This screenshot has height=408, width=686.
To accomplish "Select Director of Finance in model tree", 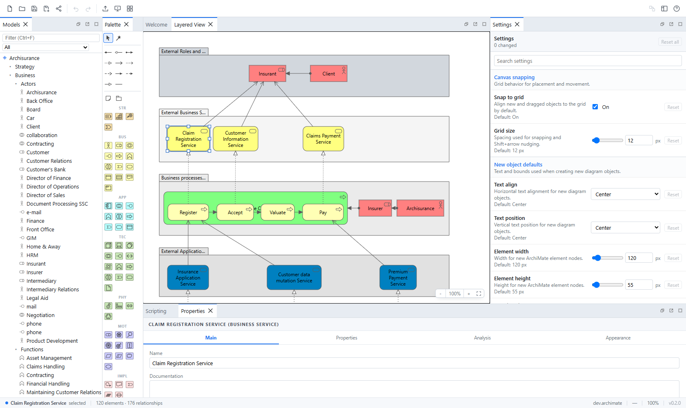I will [x=49, y=178].
